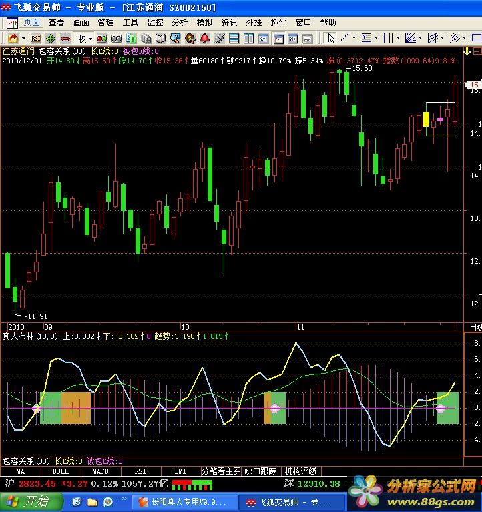Switch to the MA indicator tab
Screen dimensions: 482x512
[21, 471]
